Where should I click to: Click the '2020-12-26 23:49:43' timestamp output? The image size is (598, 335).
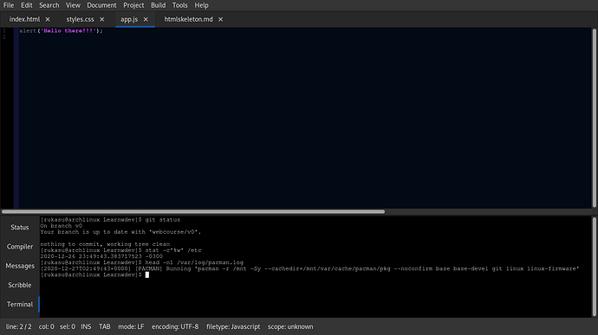(101, 256)
